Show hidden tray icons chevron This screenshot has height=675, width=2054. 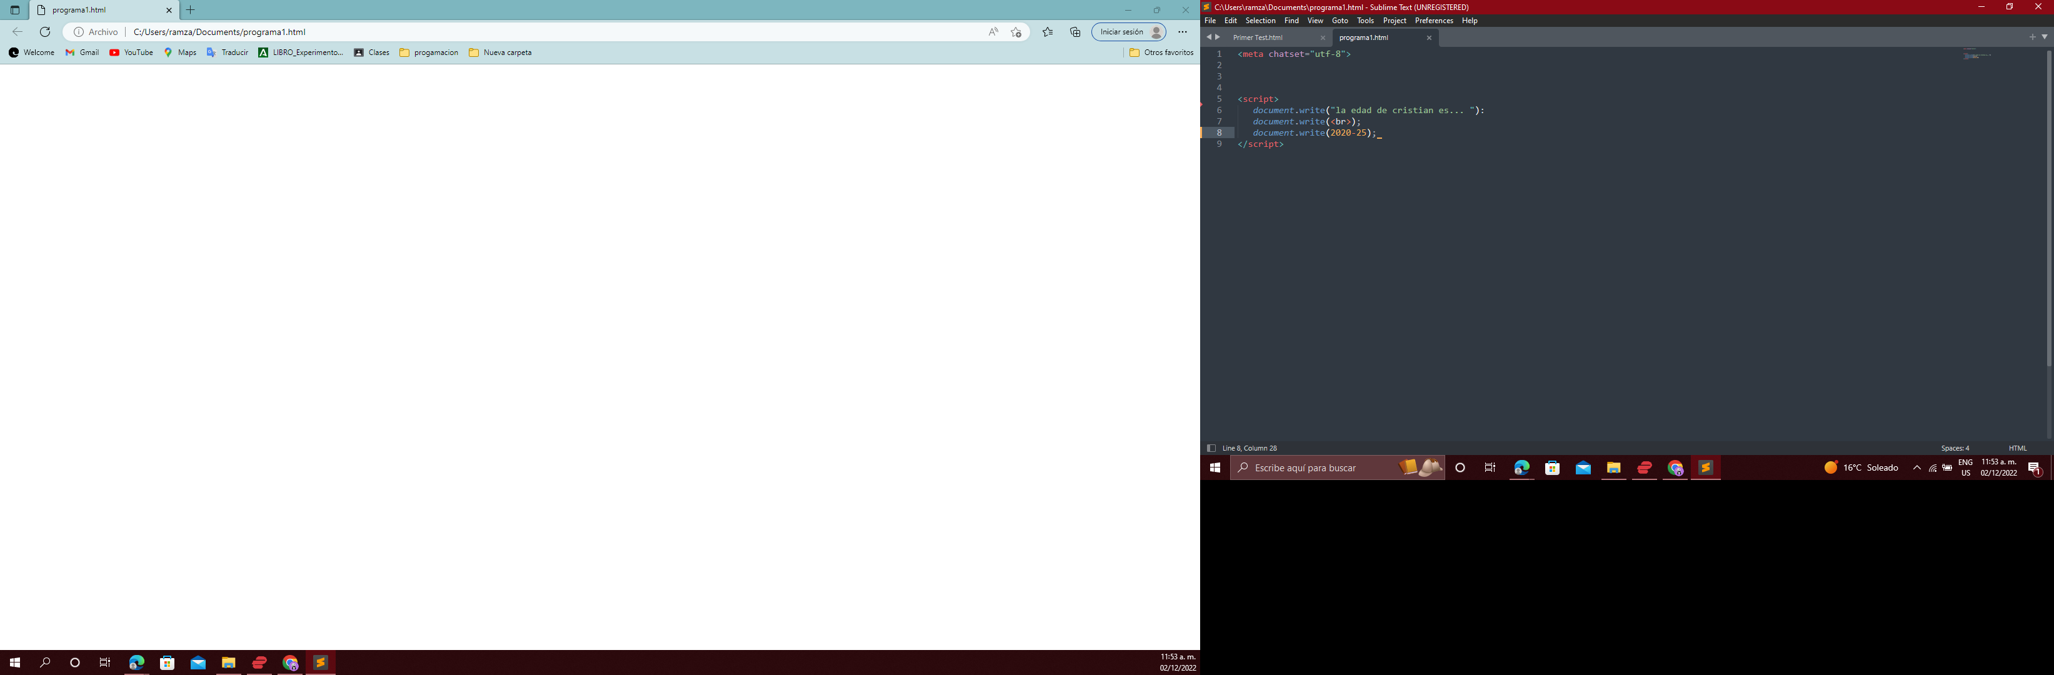[x=1917, y=467]
